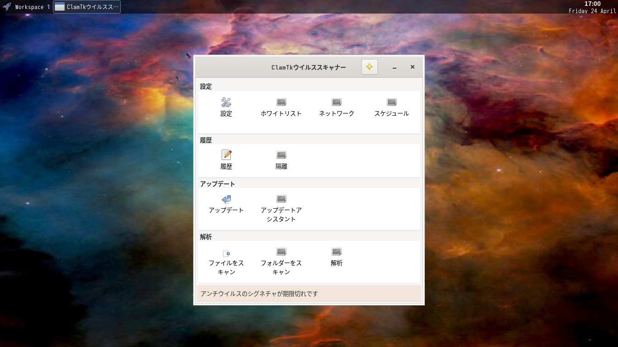Select the ClamTk taskbar window button
Screen dimensions: 618x347
tap(87, 7)
